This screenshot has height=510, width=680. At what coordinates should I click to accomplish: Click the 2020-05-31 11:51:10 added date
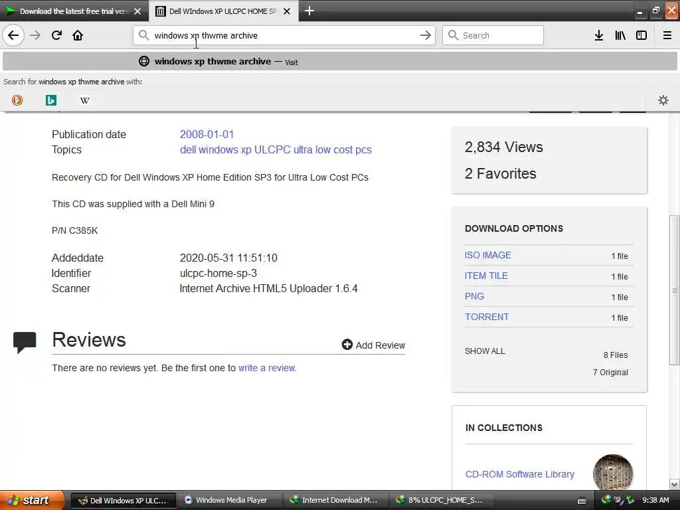(228, 258)
